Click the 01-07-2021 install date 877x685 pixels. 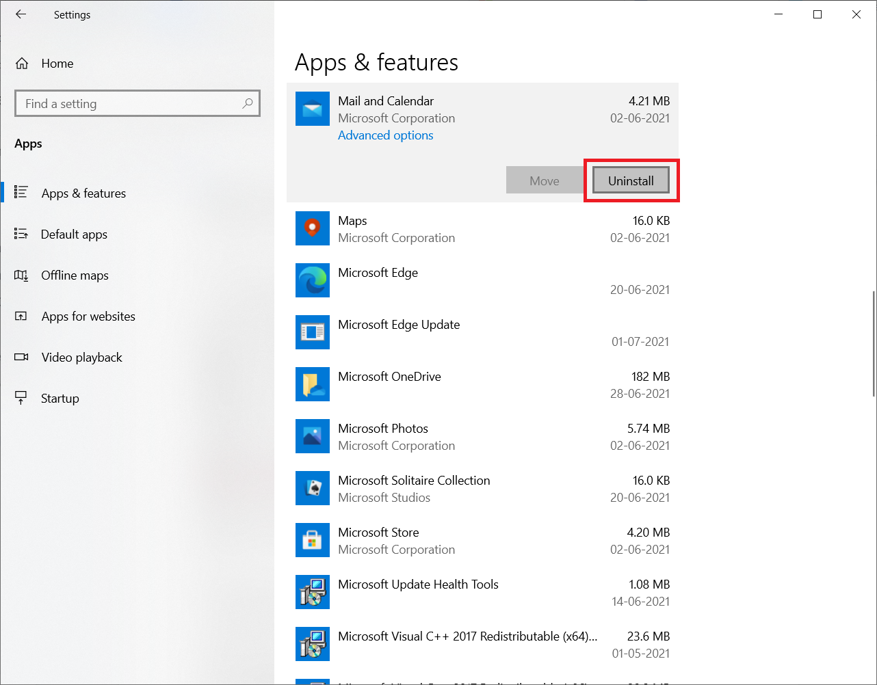640,342
